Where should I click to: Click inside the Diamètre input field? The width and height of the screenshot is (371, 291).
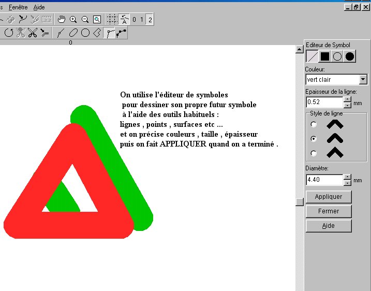pyautogui.click(x=324, y=180)
